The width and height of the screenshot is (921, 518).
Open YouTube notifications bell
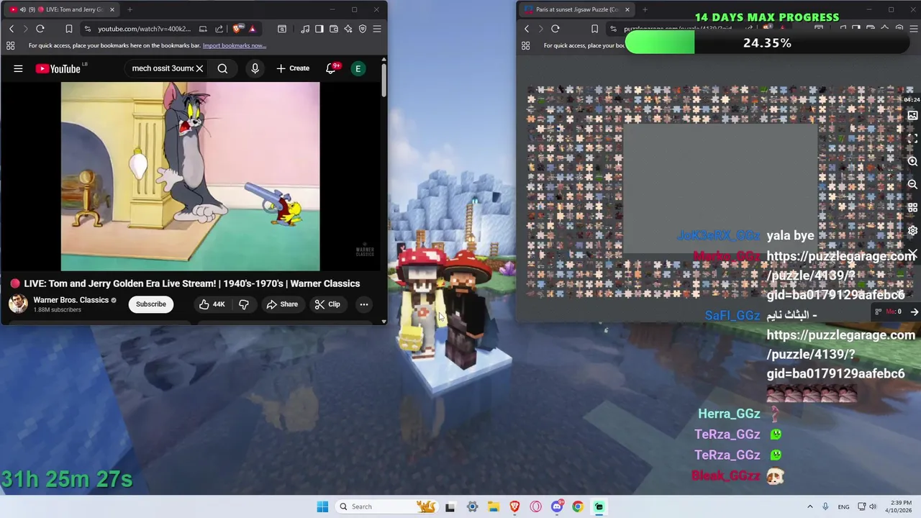[x=331, y=68]
